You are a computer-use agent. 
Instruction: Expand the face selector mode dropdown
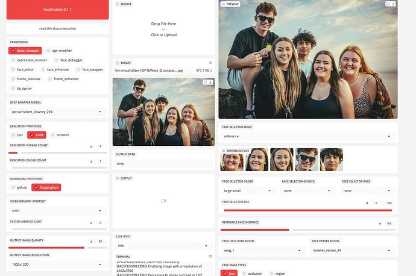click(x=308, y=136)
